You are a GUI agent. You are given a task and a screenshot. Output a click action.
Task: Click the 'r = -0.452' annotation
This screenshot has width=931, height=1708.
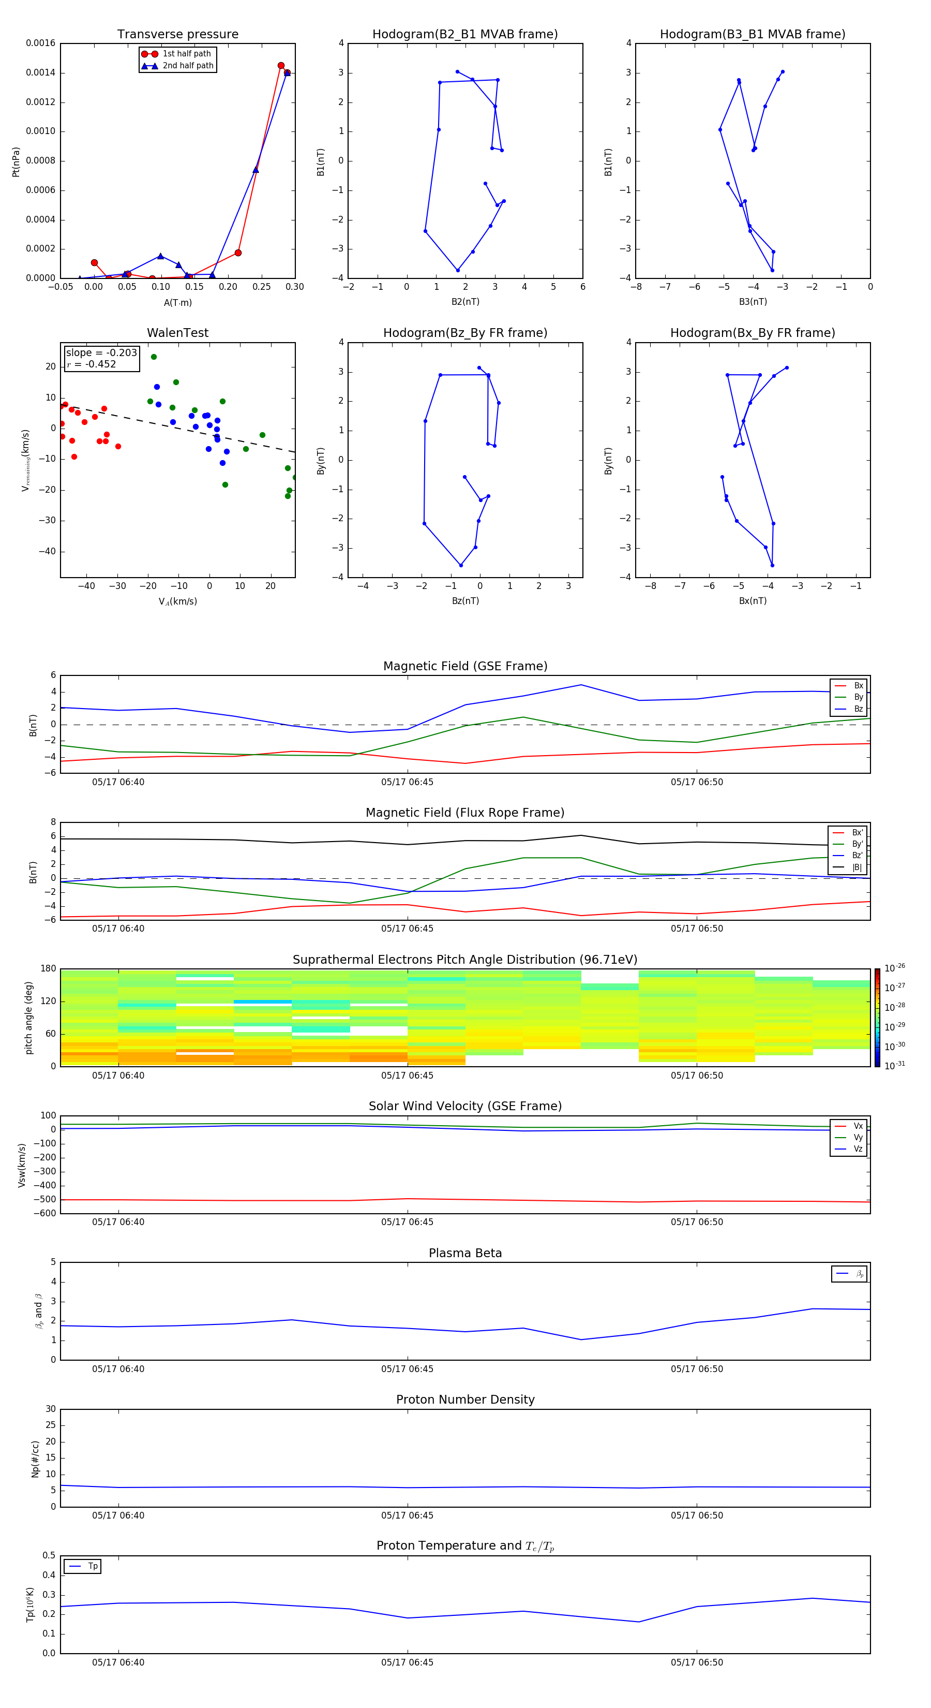[x=92, y=364]
